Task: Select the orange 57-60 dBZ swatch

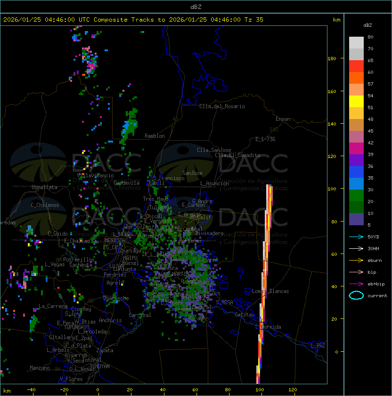Action: tap(356, 78)
